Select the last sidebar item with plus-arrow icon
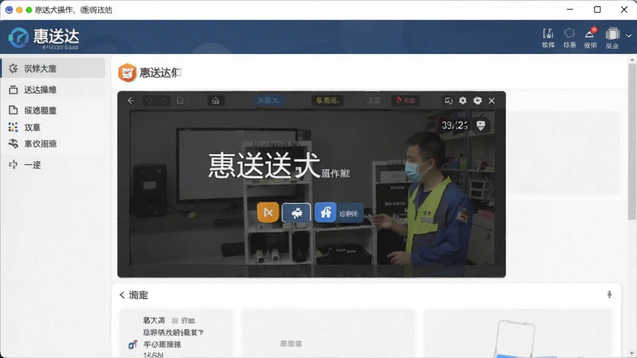Viewport: 637px width, 358px height. 53,165
